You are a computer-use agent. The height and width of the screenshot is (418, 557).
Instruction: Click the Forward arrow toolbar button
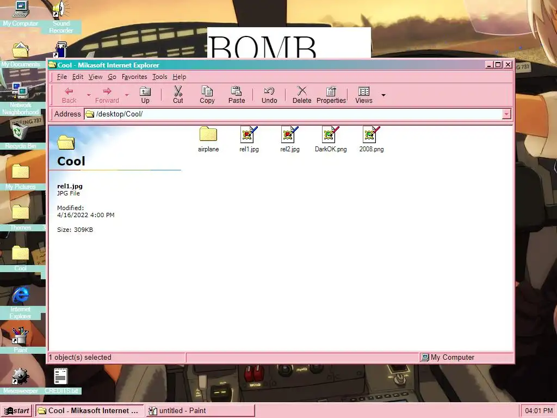tap(107, 95)
